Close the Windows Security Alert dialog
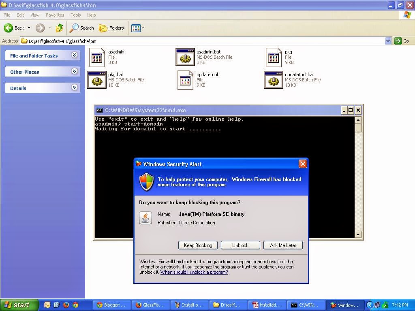Viewport: 415px width, 311px height. [x=303, y=164]
